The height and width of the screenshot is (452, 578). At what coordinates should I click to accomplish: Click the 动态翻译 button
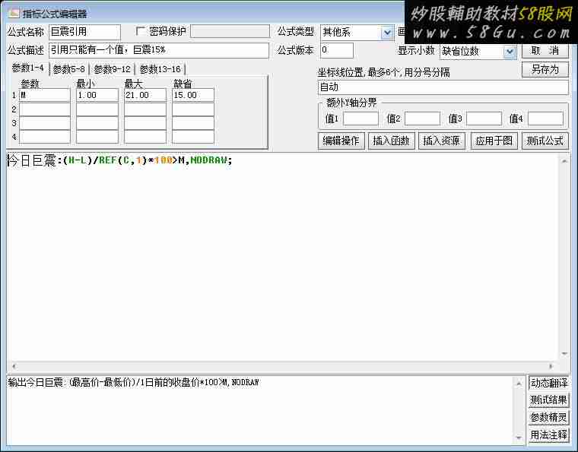click(548, 383)
